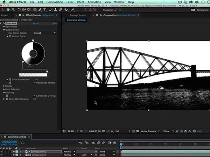The width and height of the screenshot is (210, 157).
Task: Toggle the Snapping option in toolbar
Action: (108, 10)
